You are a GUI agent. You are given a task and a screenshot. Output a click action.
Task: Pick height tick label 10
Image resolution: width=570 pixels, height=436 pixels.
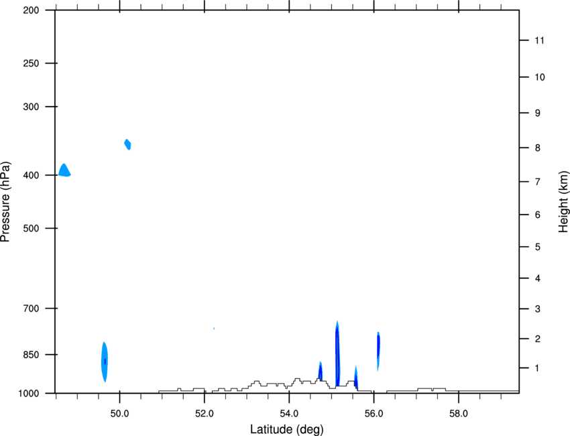pos(540,77)
